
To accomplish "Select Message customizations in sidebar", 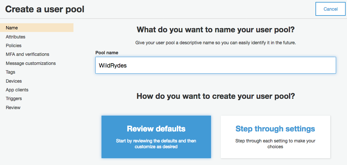I will tap(31, 63).
